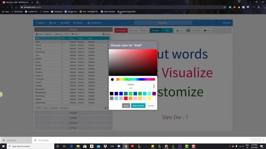Click the move Down button

coord(75,34)
